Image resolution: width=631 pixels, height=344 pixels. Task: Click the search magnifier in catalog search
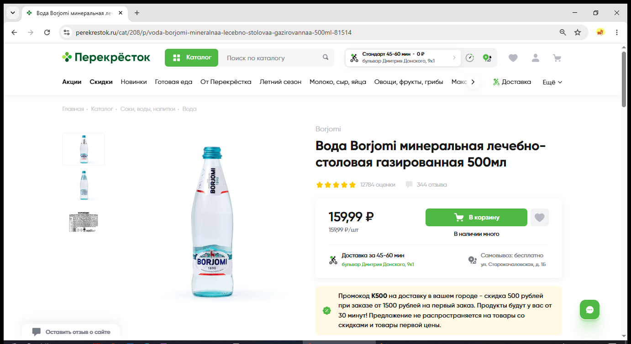[x=326, y=57]
